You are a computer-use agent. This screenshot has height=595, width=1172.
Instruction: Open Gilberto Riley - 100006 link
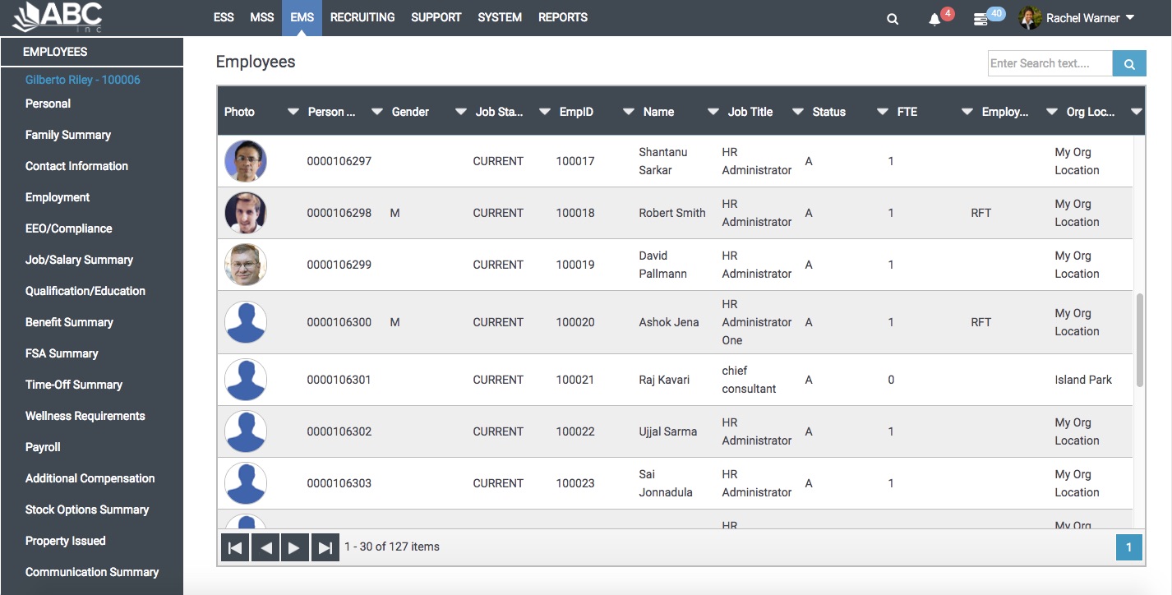83,80
